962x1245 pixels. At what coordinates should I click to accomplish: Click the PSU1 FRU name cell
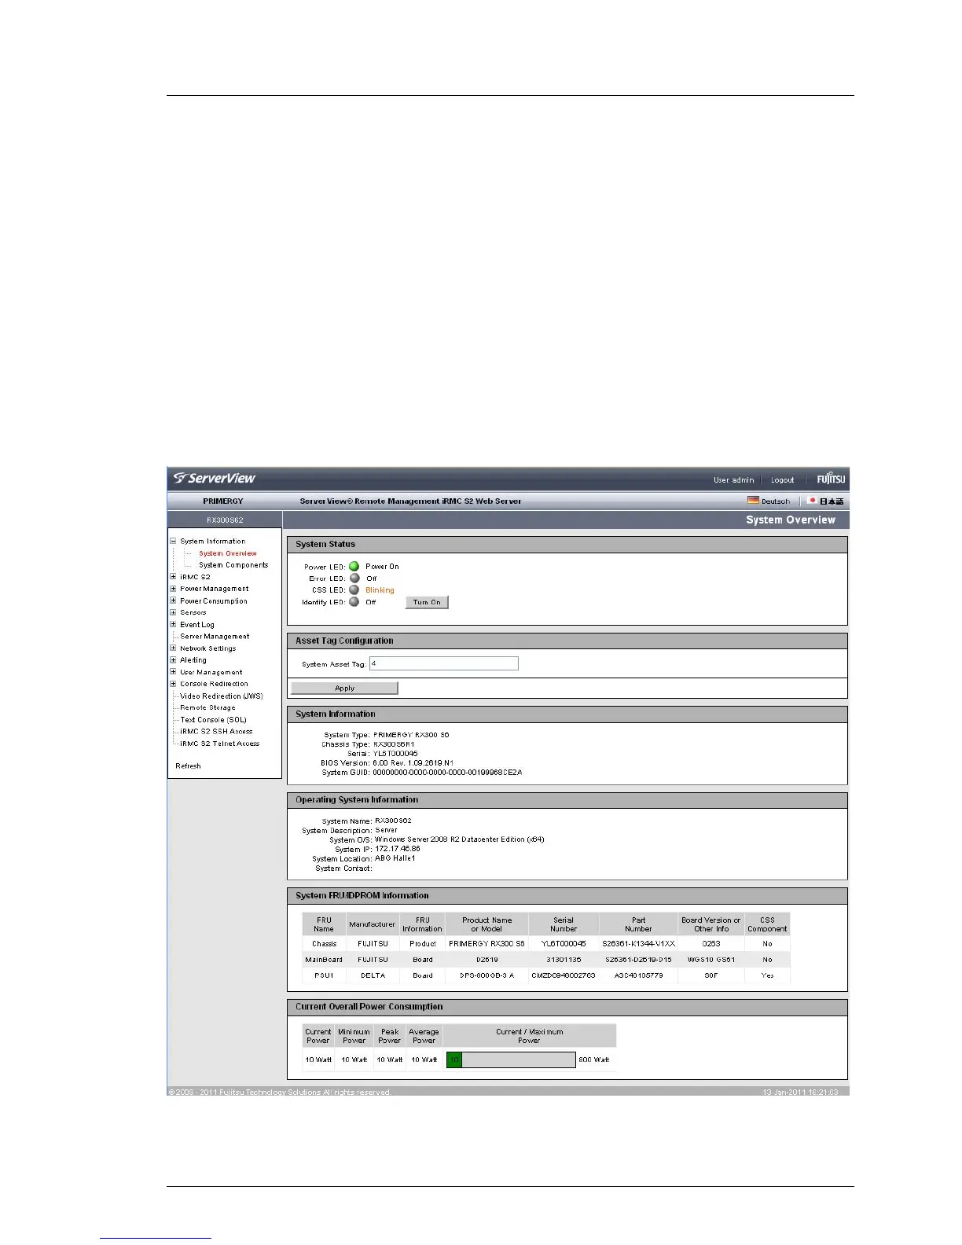point(324,975)
